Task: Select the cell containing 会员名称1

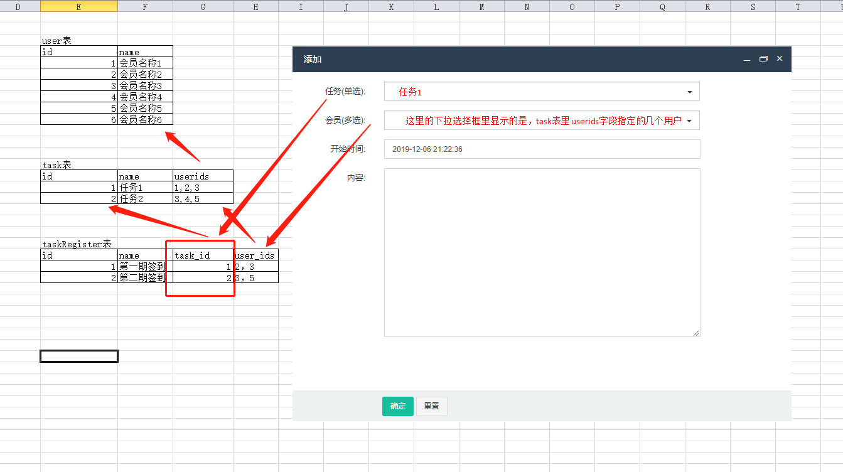Action: (x=145, y=63)
